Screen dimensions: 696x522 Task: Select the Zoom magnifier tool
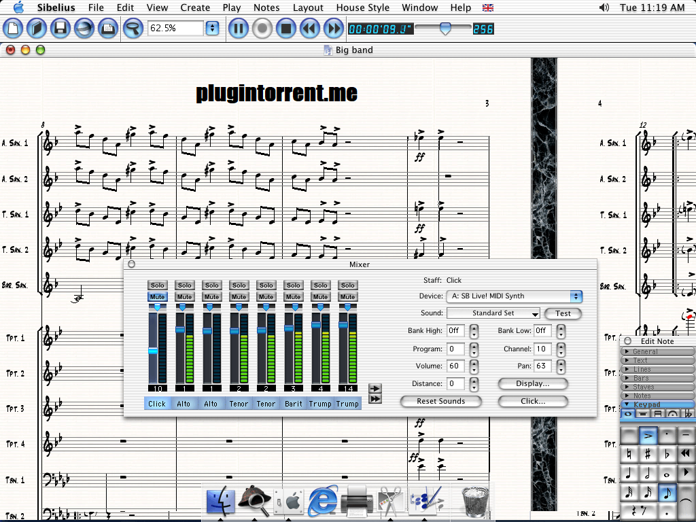133,29
